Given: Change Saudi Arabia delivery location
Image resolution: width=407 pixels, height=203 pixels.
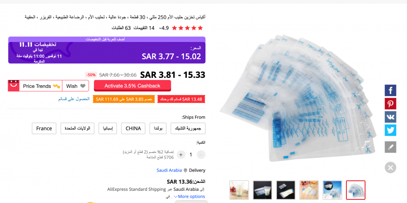Looking at the screenshot, I should click(169, 170).
